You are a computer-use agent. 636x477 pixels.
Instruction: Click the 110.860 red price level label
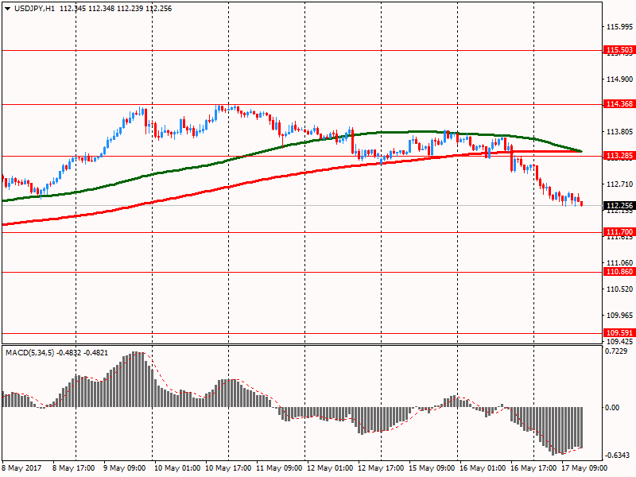tap(619, 272)
